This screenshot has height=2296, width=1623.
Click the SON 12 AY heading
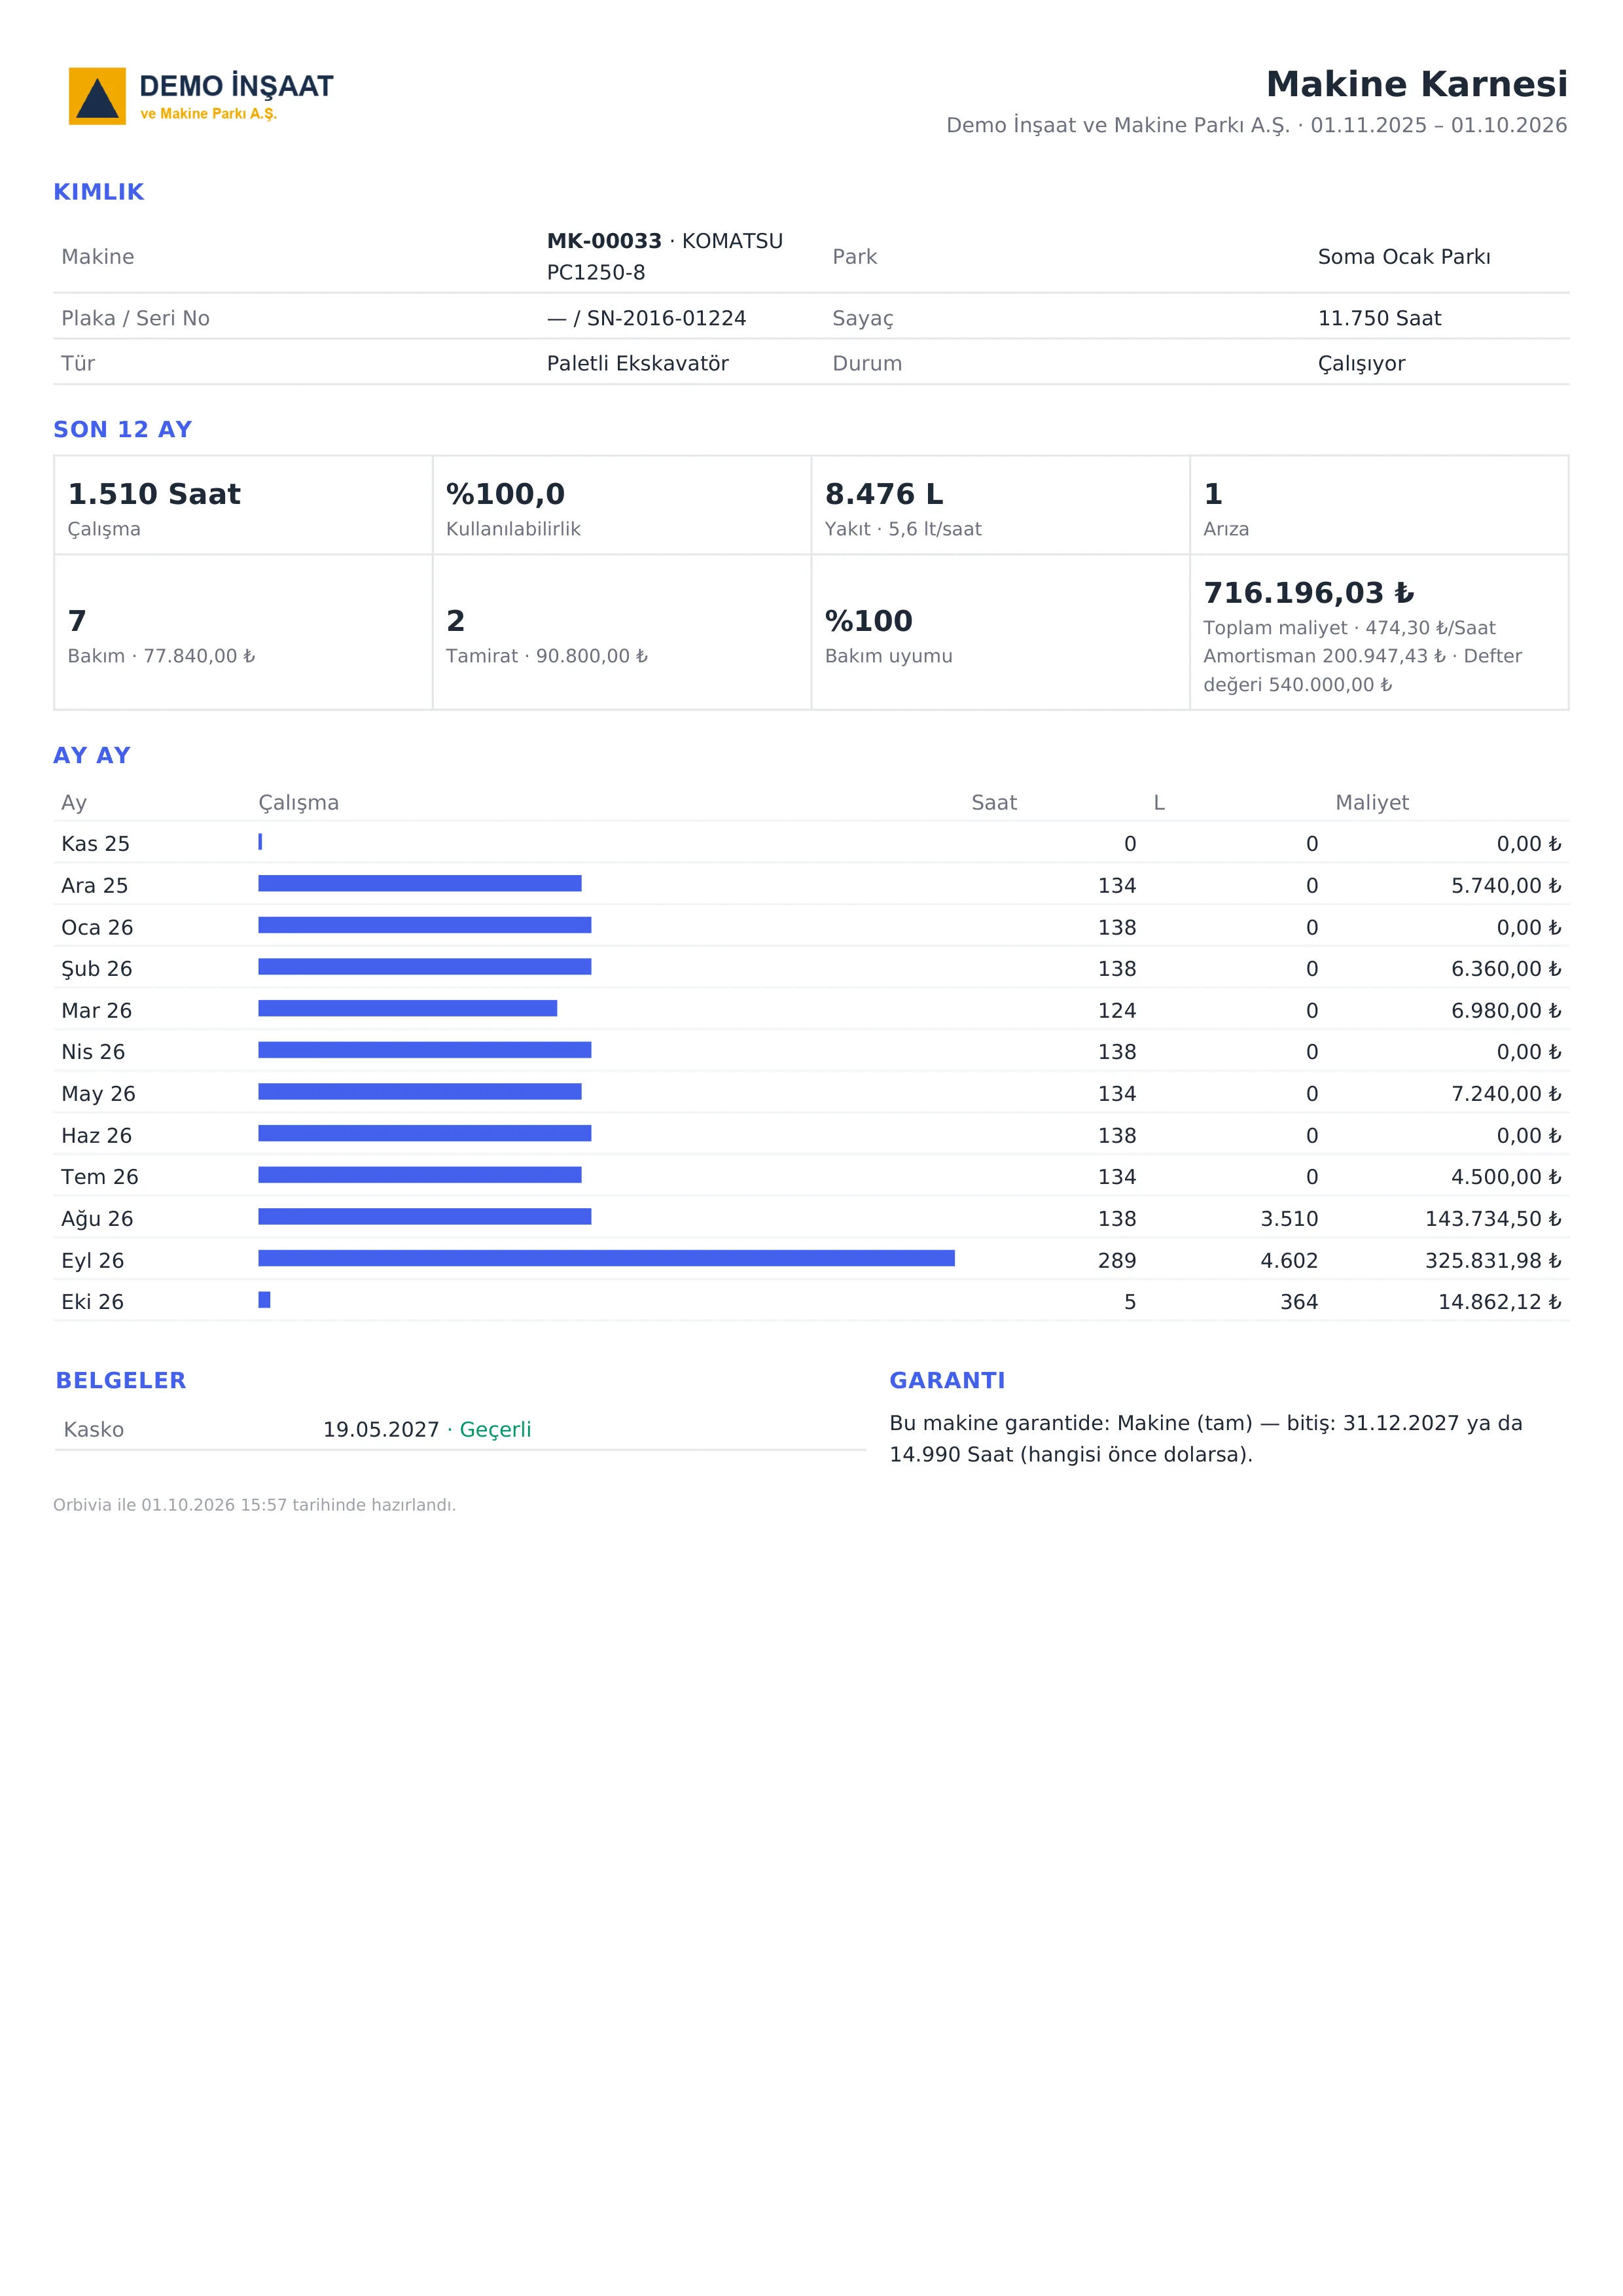[123, 430]
